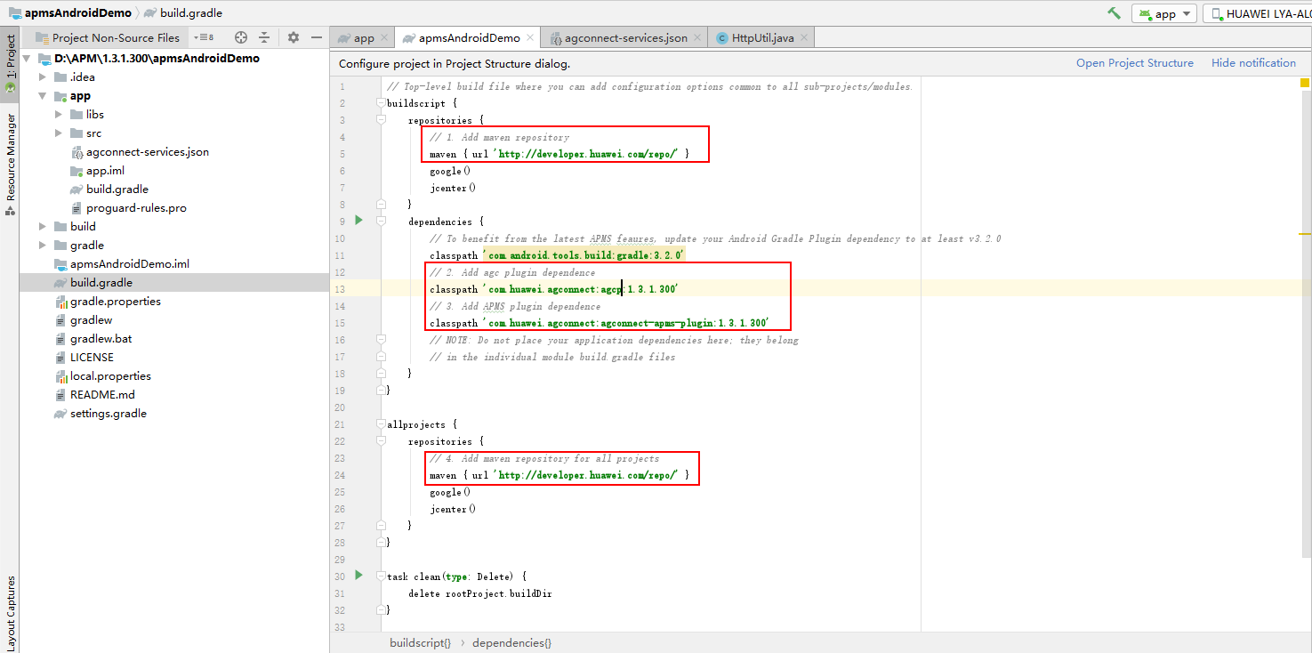Screen dimensions: 1312x653
Task: Click the jcenter() line under allprojects repositories
Action: (453, 509)
